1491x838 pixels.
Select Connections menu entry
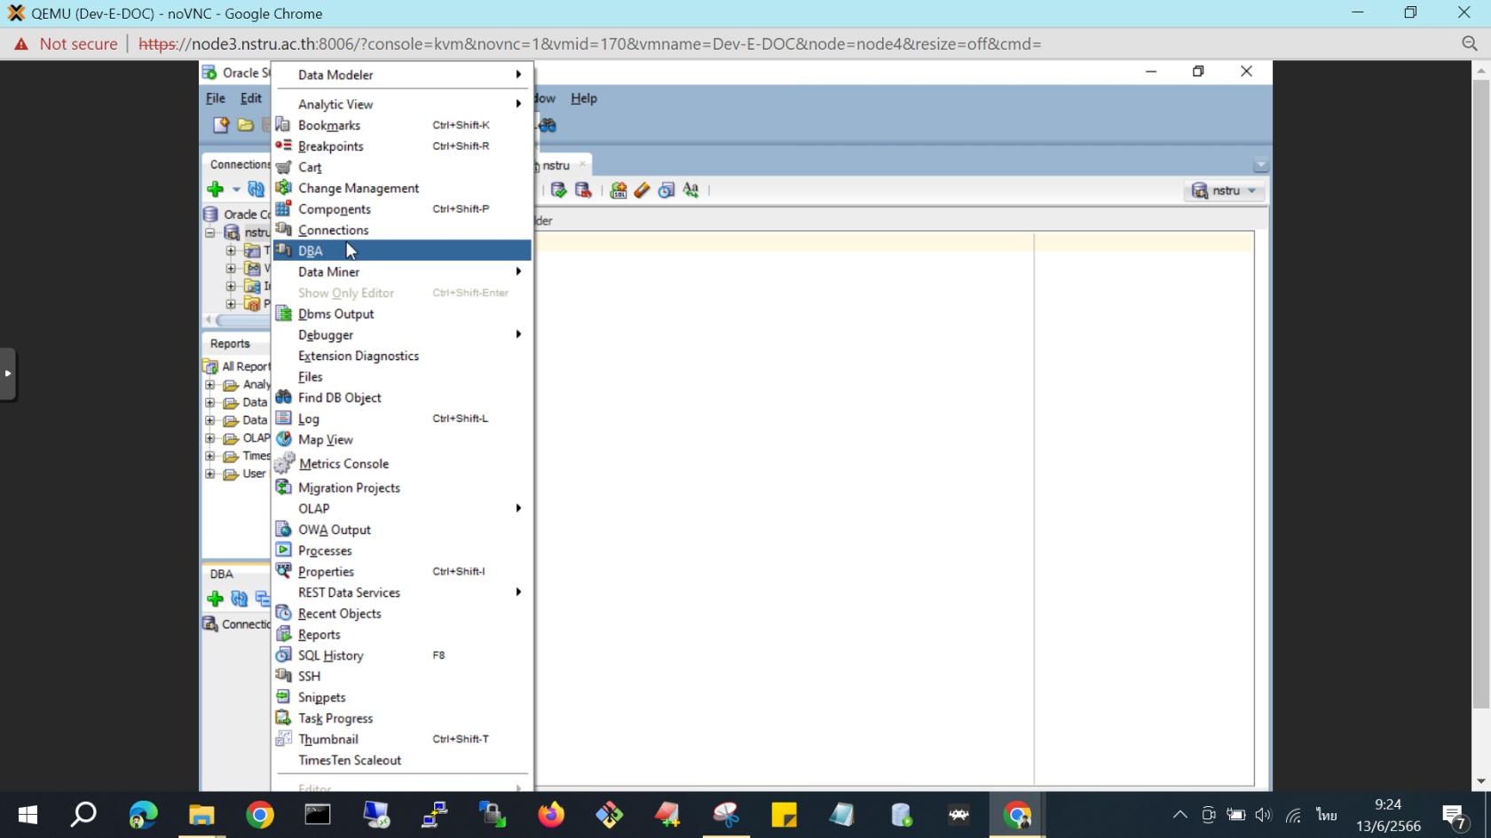point(402,230)
